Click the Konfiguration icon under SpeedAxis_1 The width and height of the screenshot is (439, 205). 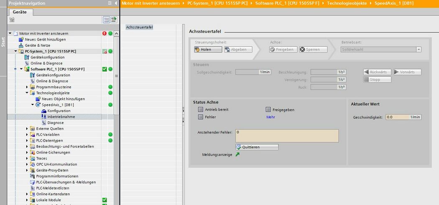coord(44,111)
